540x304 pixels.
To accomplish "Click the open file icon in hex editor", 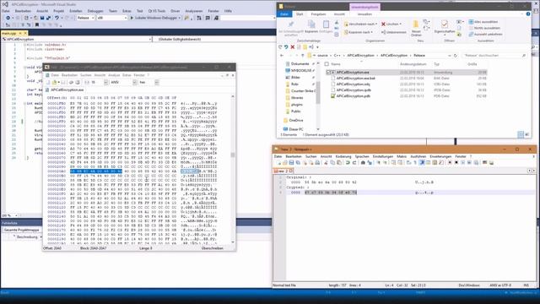I will point(54,83).
